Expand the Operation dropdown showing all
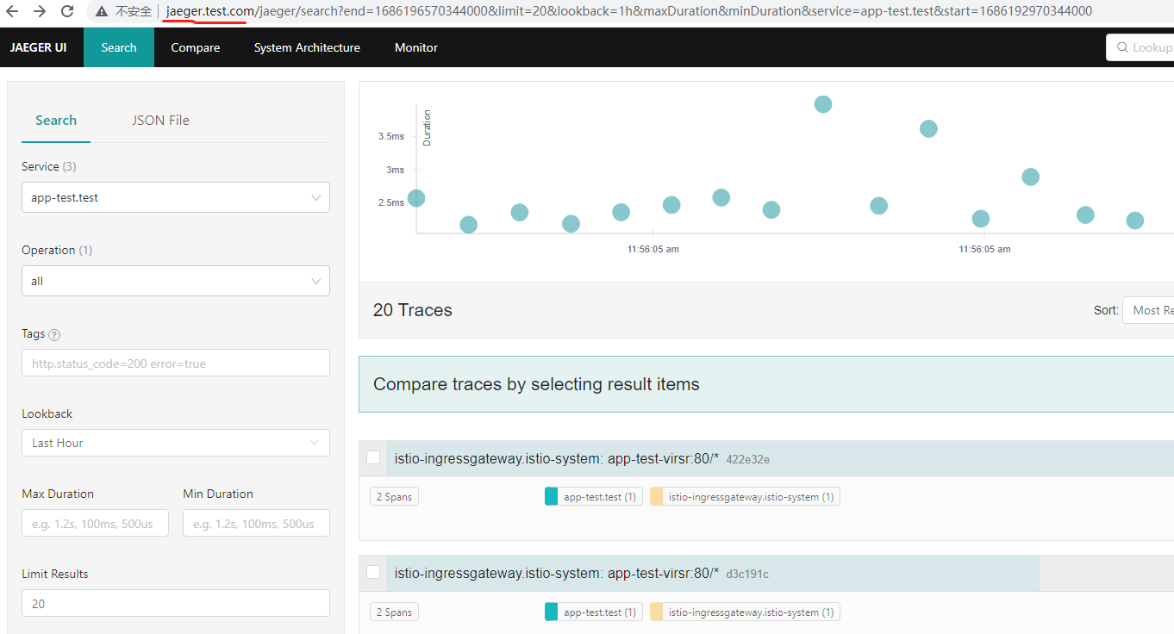1174x634 pixels. (176, 281)
